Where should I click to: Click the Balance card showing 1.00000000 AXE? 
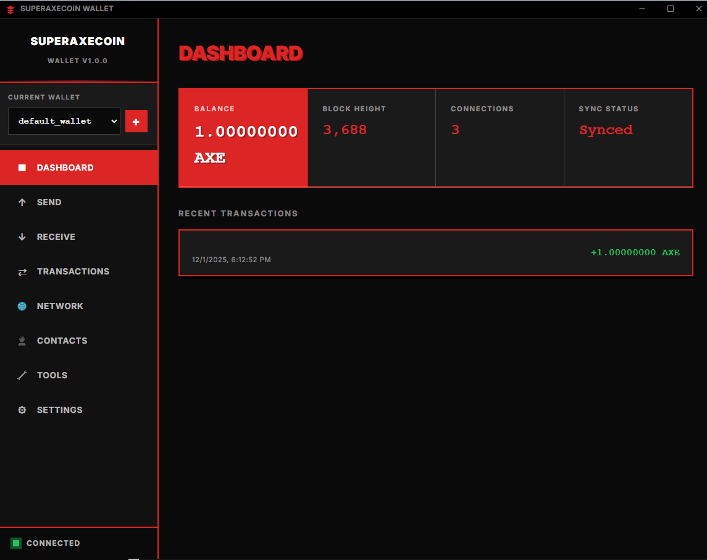(x=243, y=137)
